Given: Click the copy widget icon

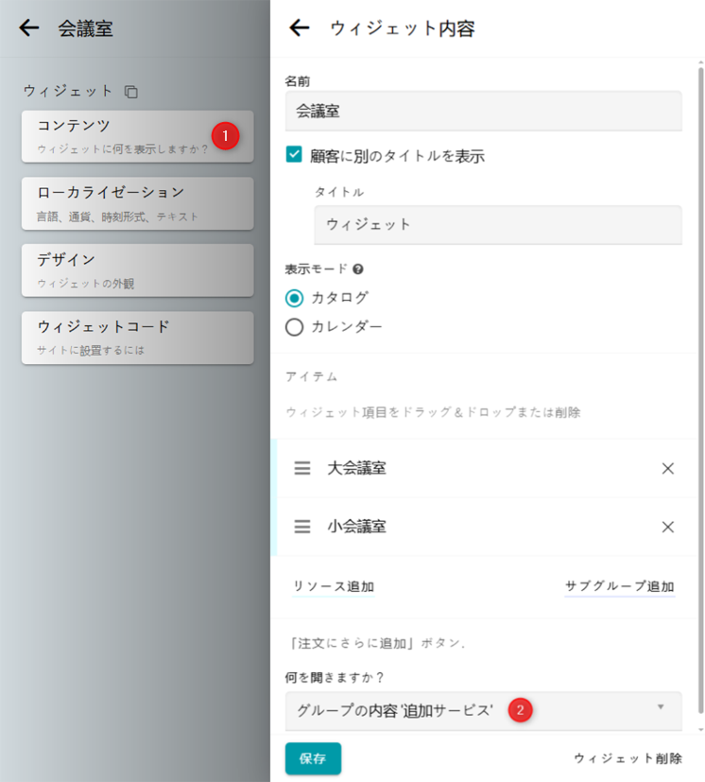Looking at the screenshot, I should click(x=131, y=92).
